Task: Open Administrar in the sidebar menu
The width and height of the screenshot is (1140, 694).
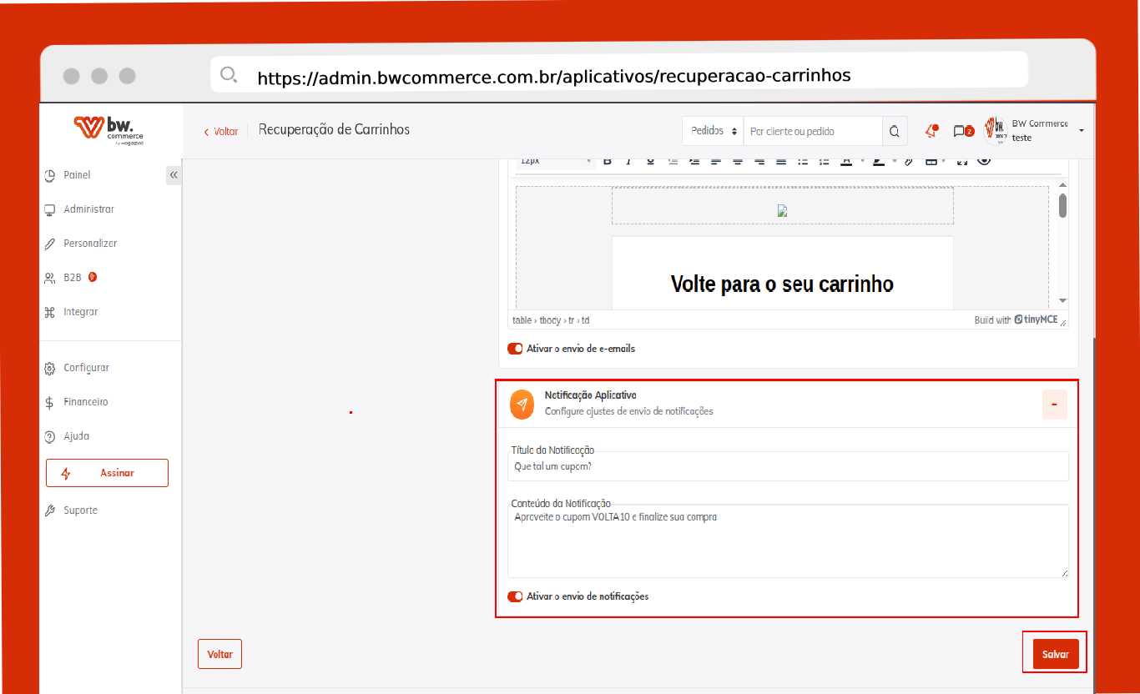Action: click(x=89, y=209)
